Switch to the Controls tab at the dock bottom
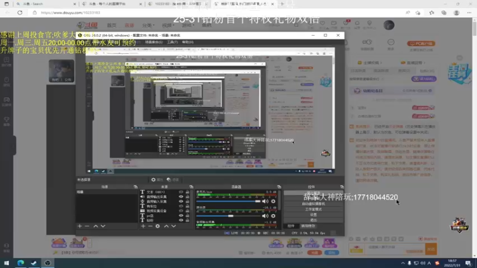Image resolution: width=477 pixels, height=268 pixels. (x=291, y=226)
